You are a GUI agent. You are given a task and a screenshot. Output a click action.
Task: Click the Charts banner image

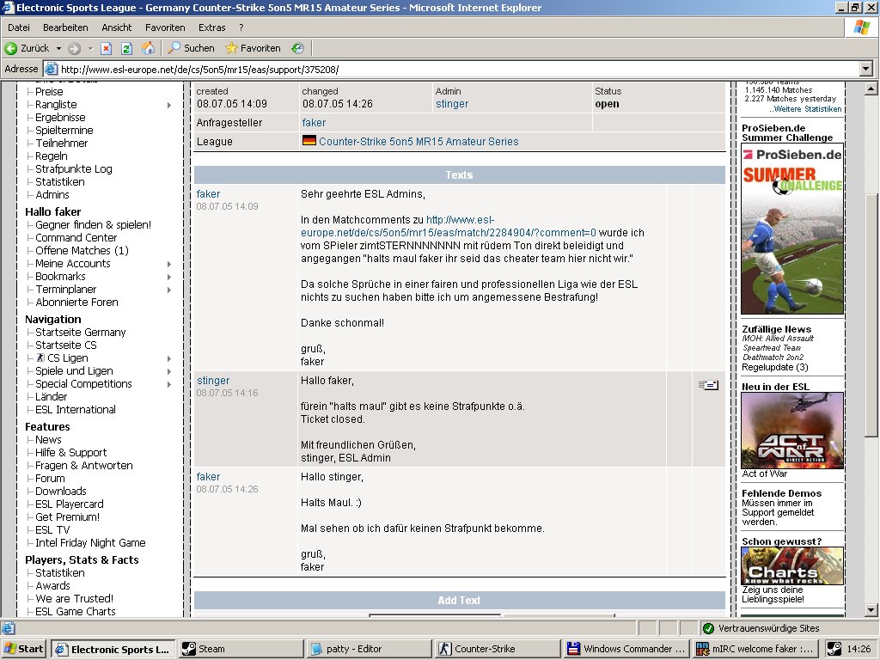coord(792,565)
